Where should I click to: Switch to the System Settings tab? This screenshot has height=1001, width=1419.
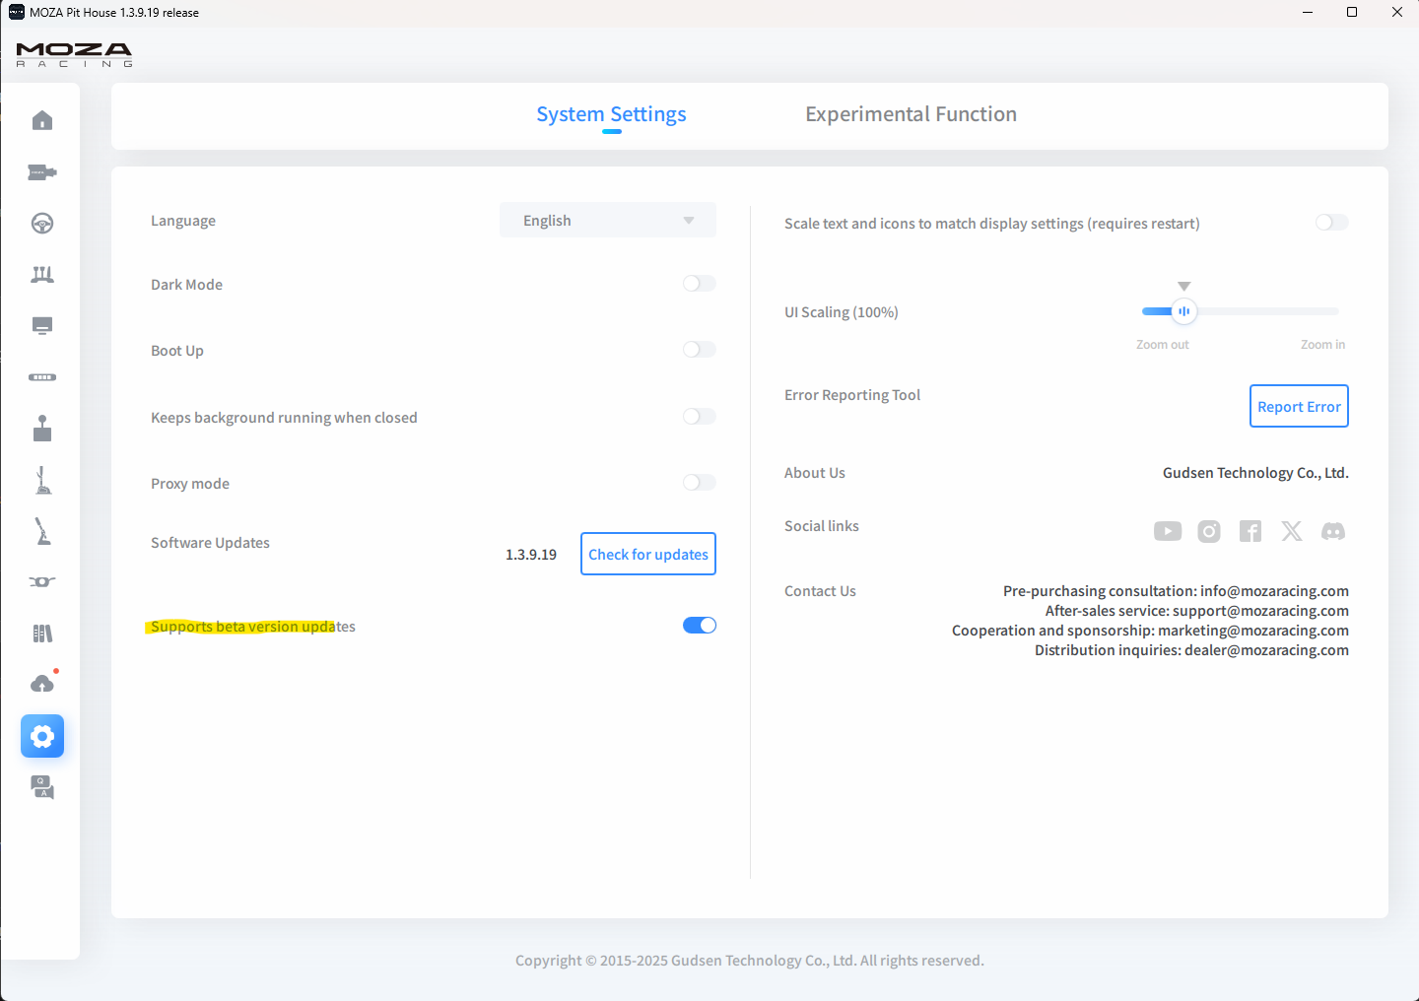(x=611, y=114)
